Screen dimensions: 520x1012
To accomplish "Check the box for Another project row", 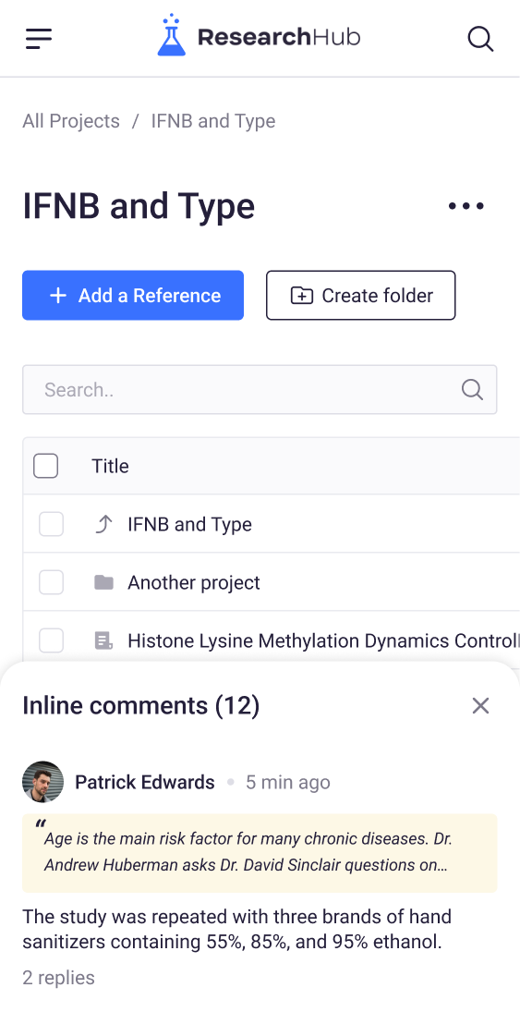I will point(51,582).
